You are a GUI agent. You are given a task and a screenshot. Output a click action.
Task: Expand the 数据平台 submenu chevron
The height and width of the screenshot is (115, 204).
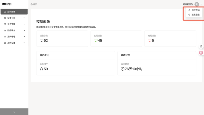24,30
